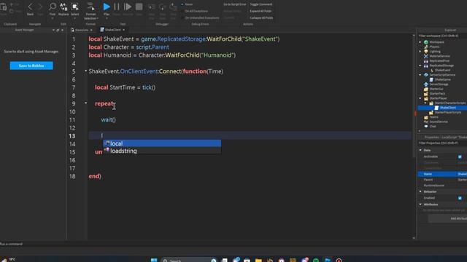The height and width of the screenshot is (262, 467).
Task: Collapse the StarterPlayer tree node
Action: click(420, 98)
